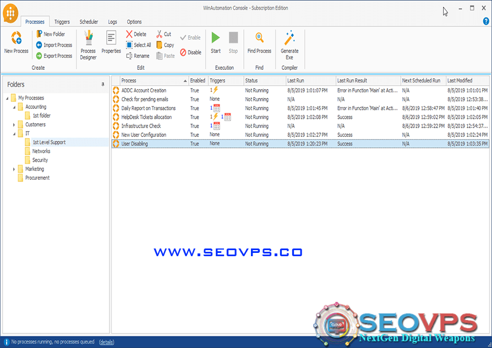
Task: Open the Scheduler tab
Action: point(89,21)
